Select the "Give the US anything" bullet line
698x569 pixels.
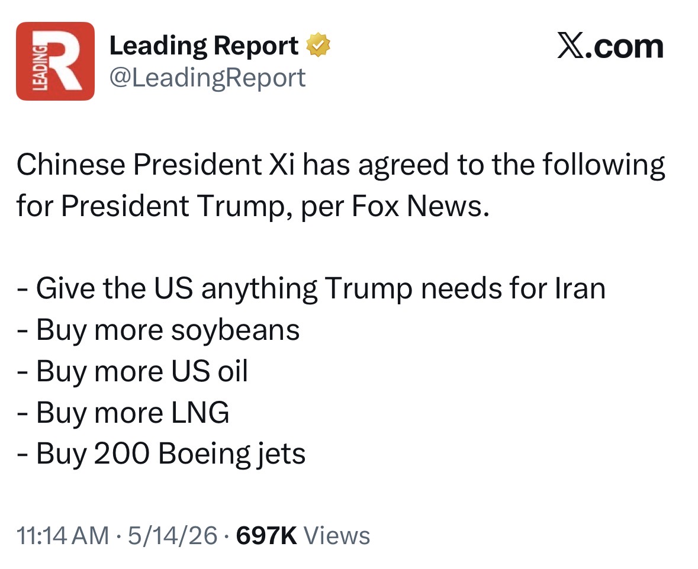click(311, 290)
